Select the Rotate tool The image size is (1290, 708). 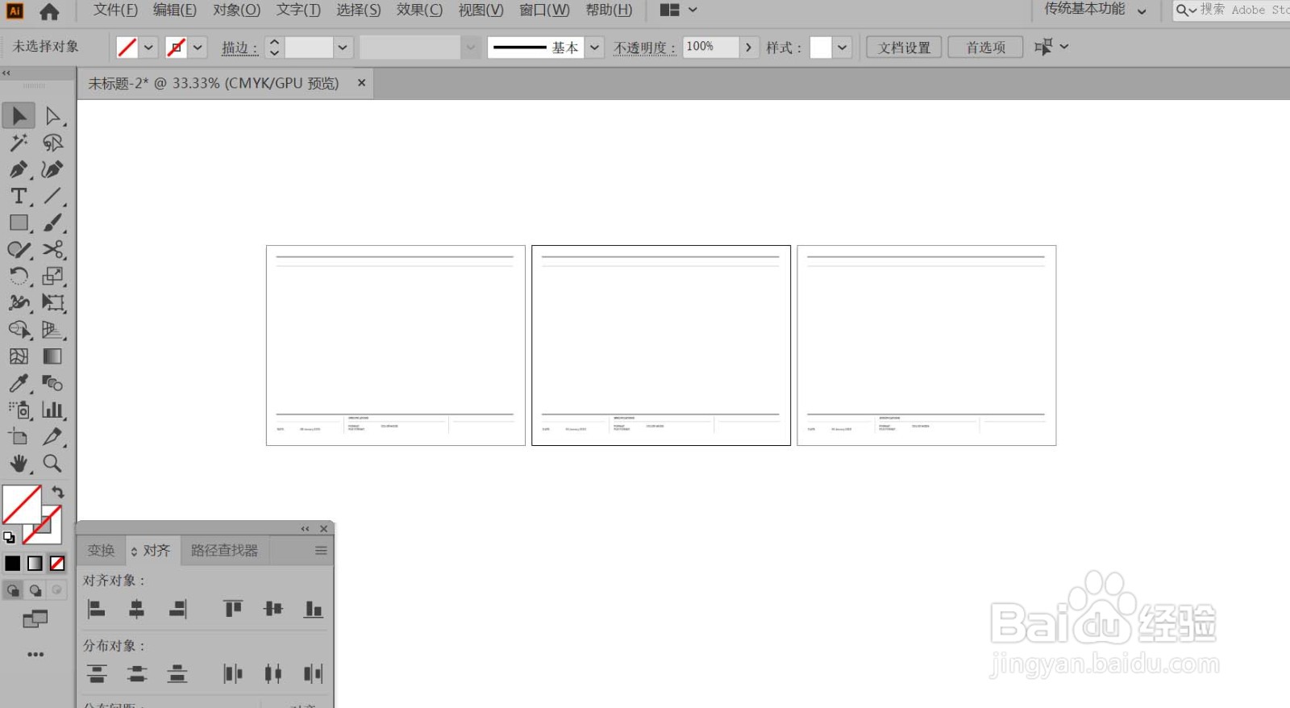point(19,277)
